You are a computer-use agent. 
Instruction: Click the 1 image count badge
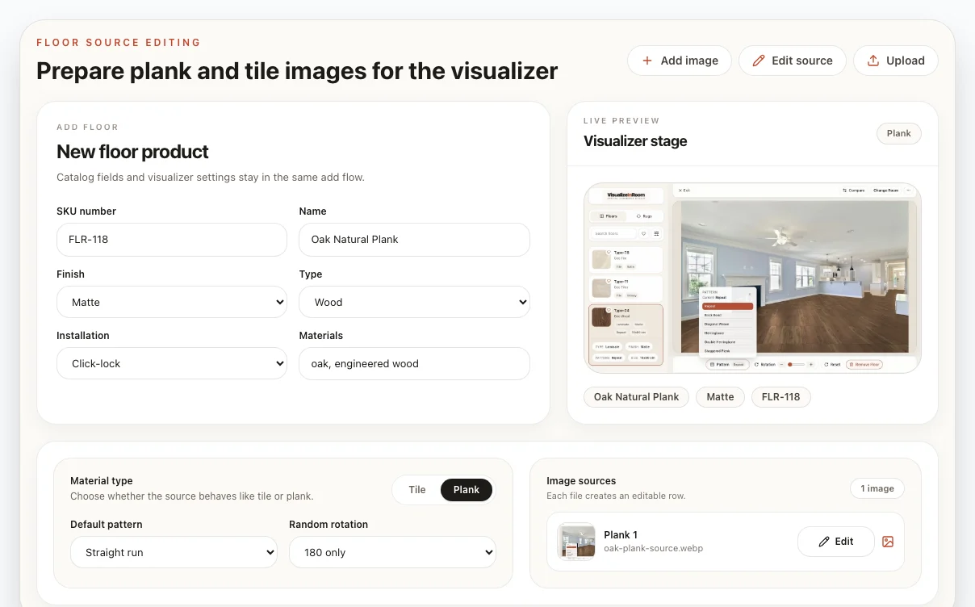(x=877, y=488)
